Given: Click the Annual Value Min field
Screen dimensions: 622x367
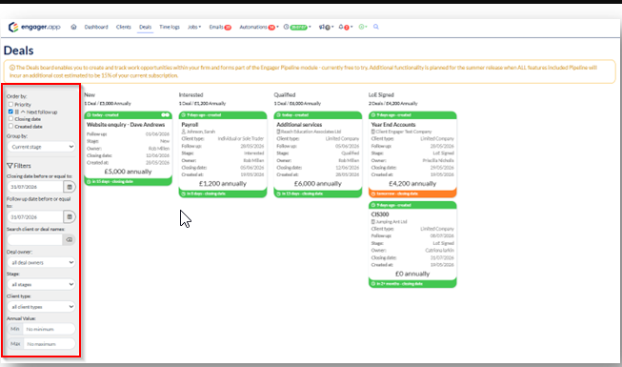Looking at the screenshot, I should (50, 329).
